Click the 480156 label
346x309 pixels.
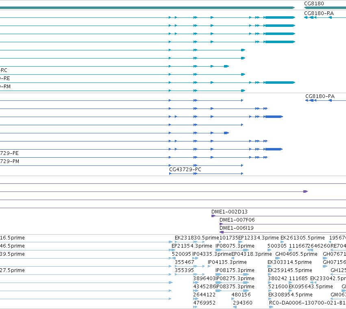tap(241, 295)
